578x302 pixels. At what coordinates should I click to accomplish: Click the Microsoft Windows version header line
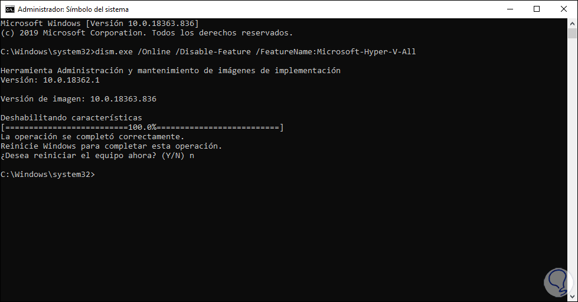[99, 23]
